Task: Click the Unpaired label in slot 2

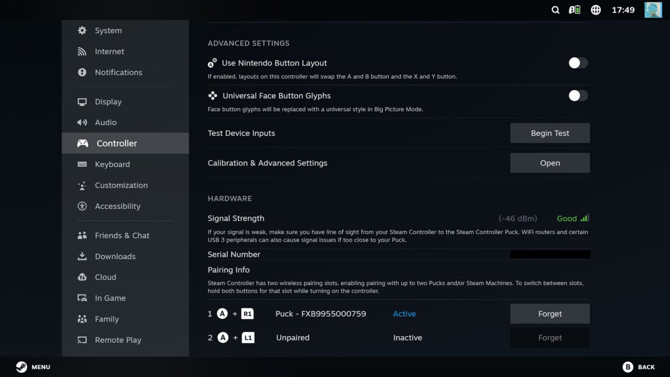Action: [293, 338]
